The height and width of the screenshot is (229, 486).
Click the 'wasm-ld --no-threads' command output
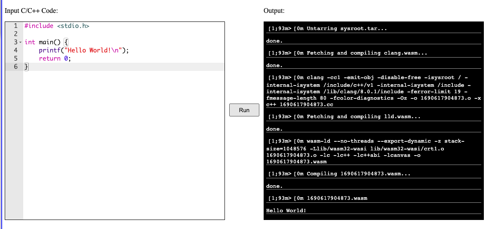pos(374,151)
